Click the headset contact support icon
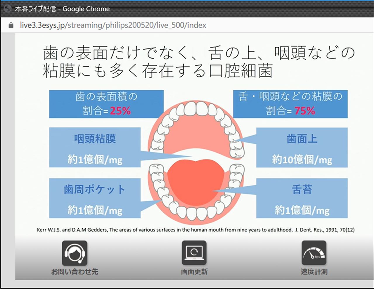 pos(75,253)
